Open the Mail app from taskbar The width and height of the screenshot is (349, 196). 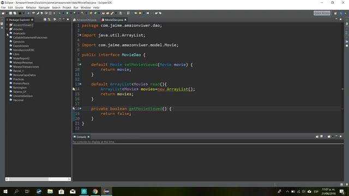click(x=73, y=191)
